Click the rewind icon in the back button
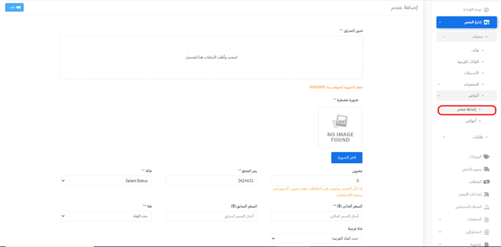This screenshot has width=501, height=247. pos(18,8)
